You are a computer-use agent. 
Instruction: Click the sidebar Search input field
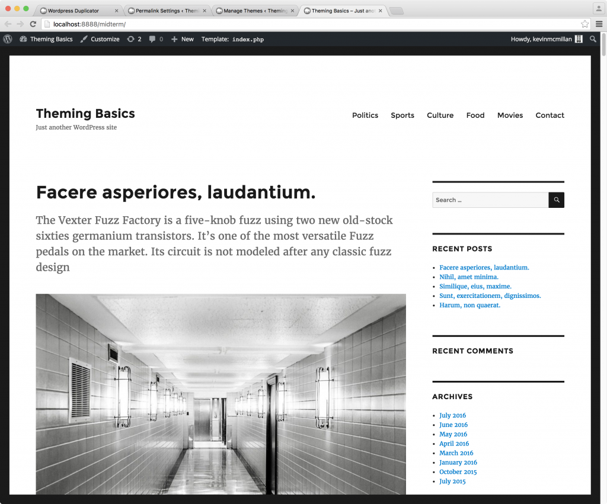[490, 200]
